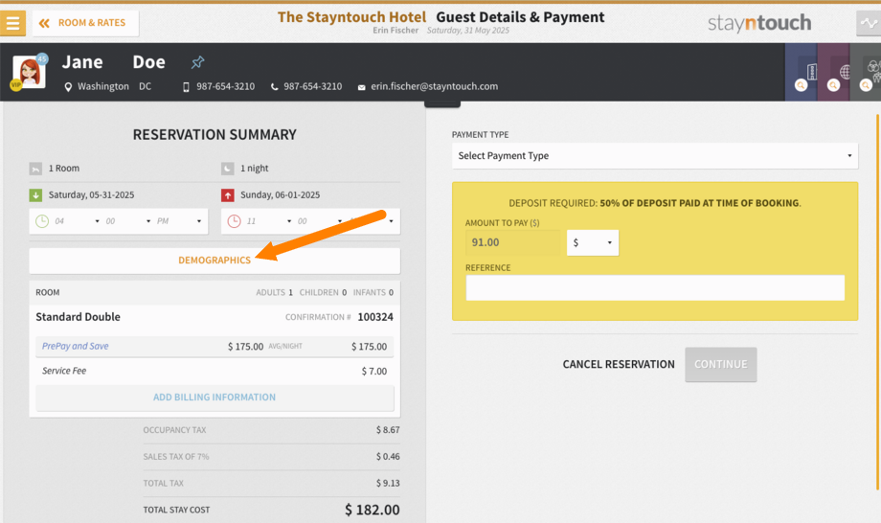Click Jane Doe's guest avatar
This screenshot has height=523, width=881.
pyautogui.click(x=30, y=72)
